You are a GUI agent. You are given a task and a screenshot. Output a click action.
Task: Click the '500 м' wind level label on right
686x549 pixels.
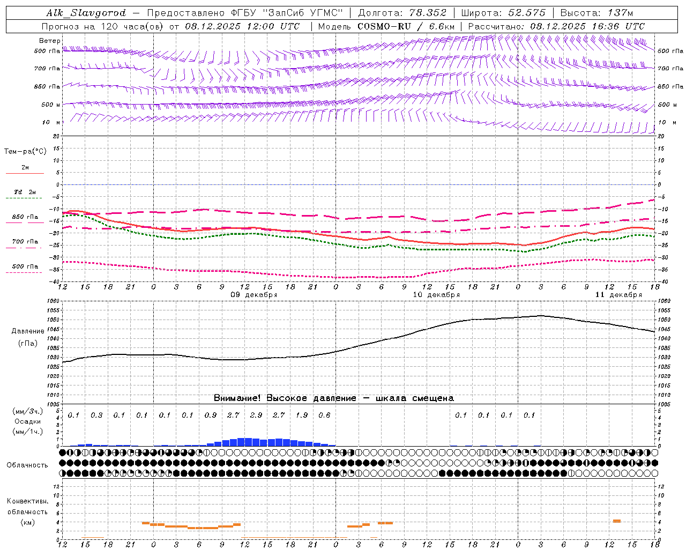coord(667,105)
